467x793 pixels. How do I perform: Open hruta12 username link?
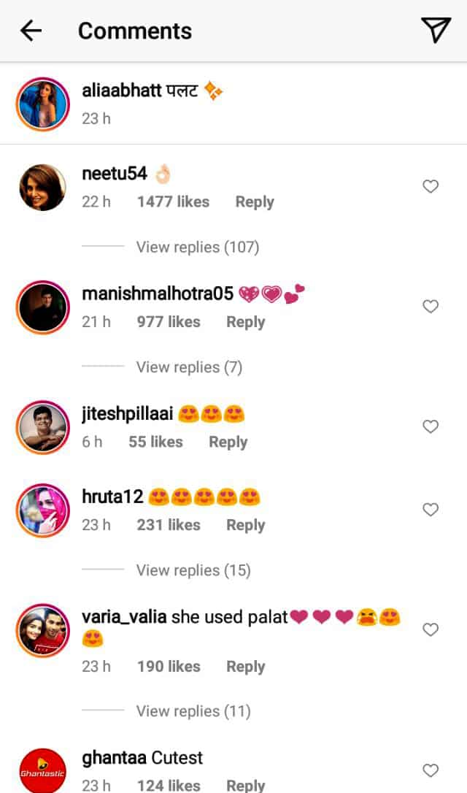(x=112, y=497)
